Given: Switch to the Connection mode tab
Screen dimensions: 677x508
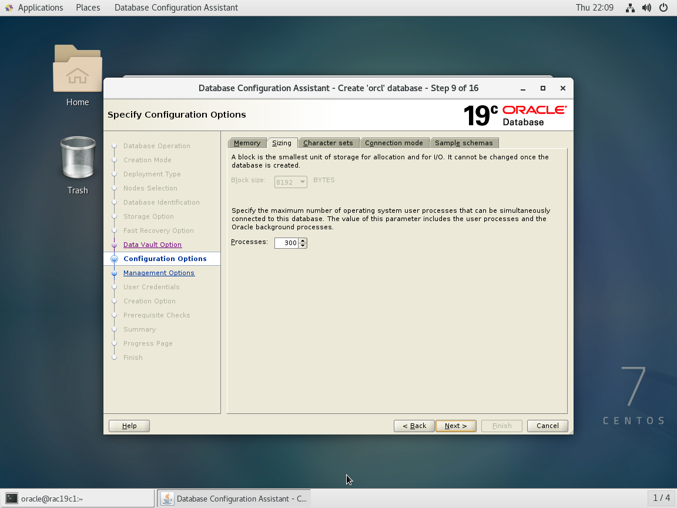Looking at the screenshot, I should click(x=394, y=142).
